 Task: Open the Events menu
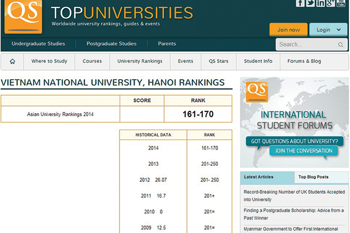tap(185, 61)
